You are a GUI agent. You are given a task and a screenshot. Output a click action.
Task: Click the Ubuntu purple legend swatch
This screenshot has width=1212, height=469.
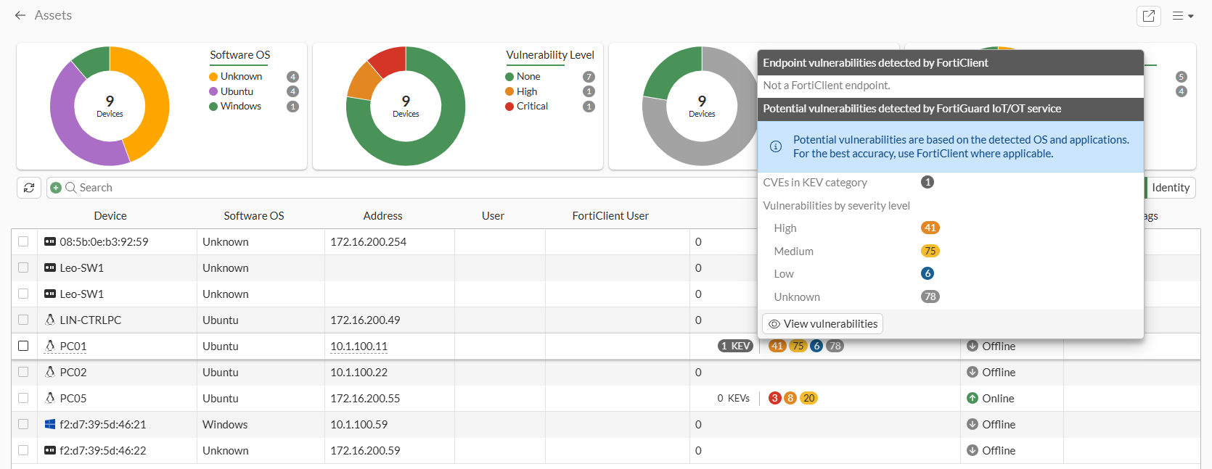pyautogui.click(x=213, y=91)
